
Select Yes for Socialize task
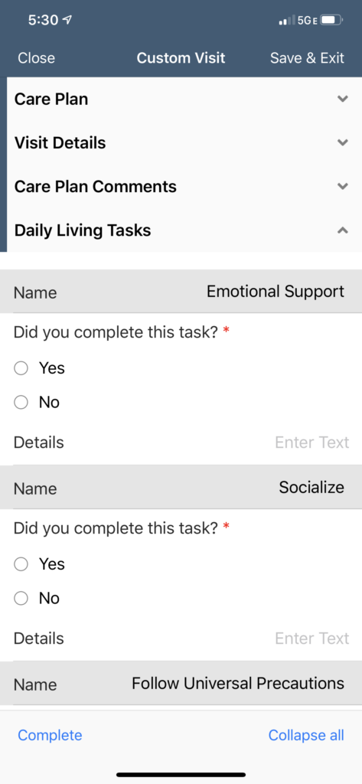click(x=21, y=564)
